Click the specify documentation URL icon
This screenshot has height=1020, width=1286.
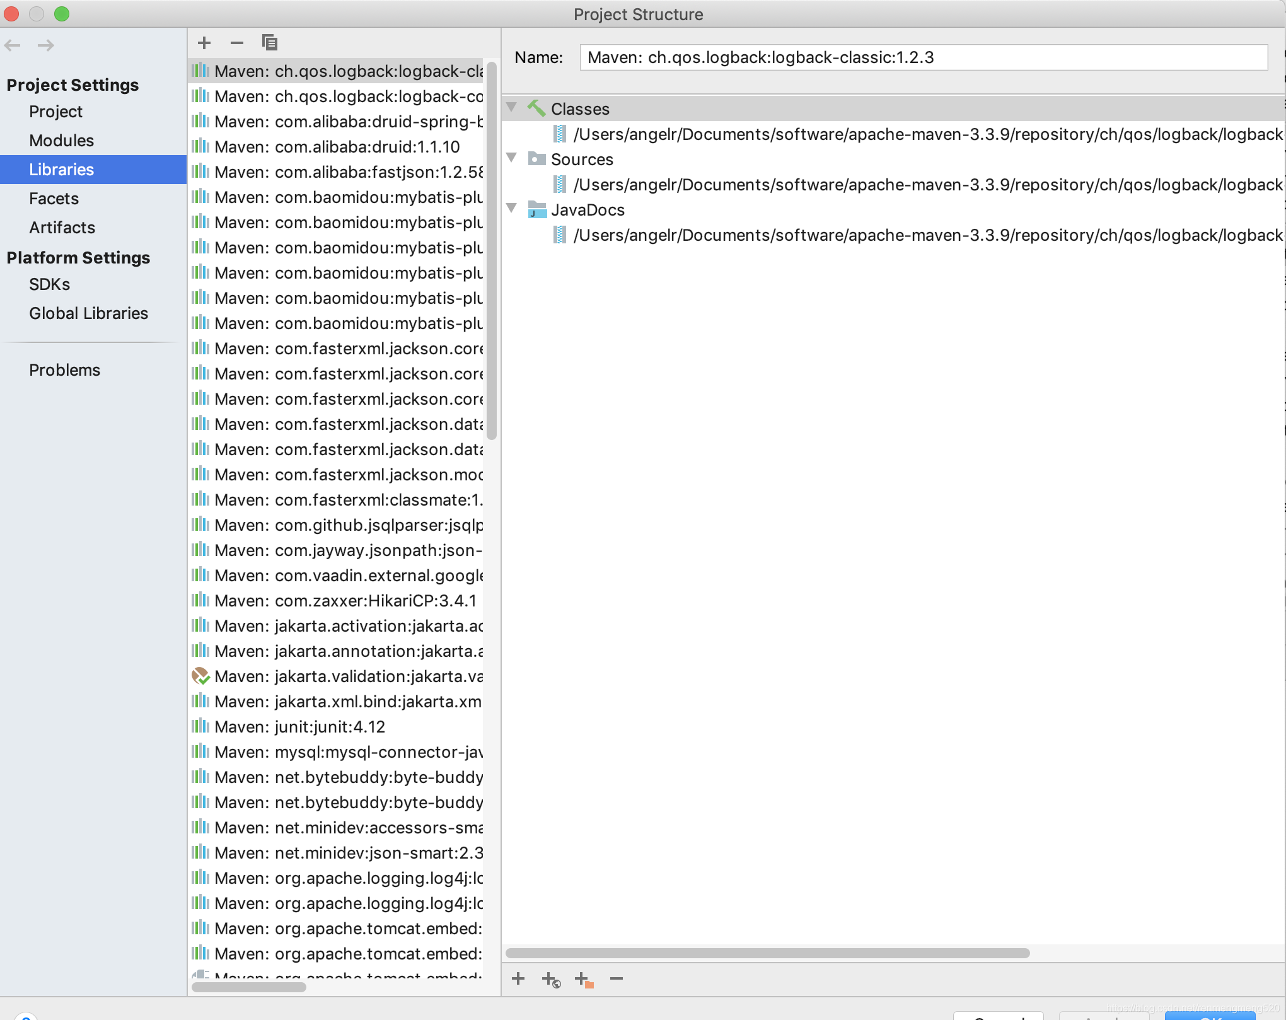pyautogui.click(x=551, y=980)
